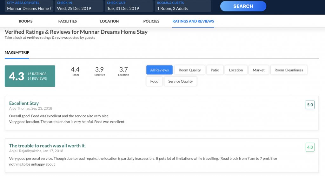
Task: Click the SEARCH button
Action: 243,6
